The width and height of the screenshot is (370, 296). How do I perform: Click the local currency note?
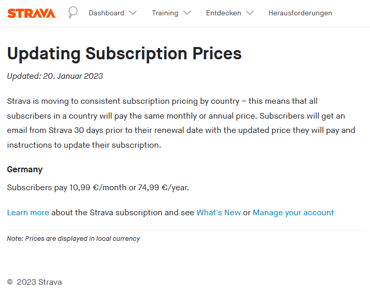coord(74,239)
